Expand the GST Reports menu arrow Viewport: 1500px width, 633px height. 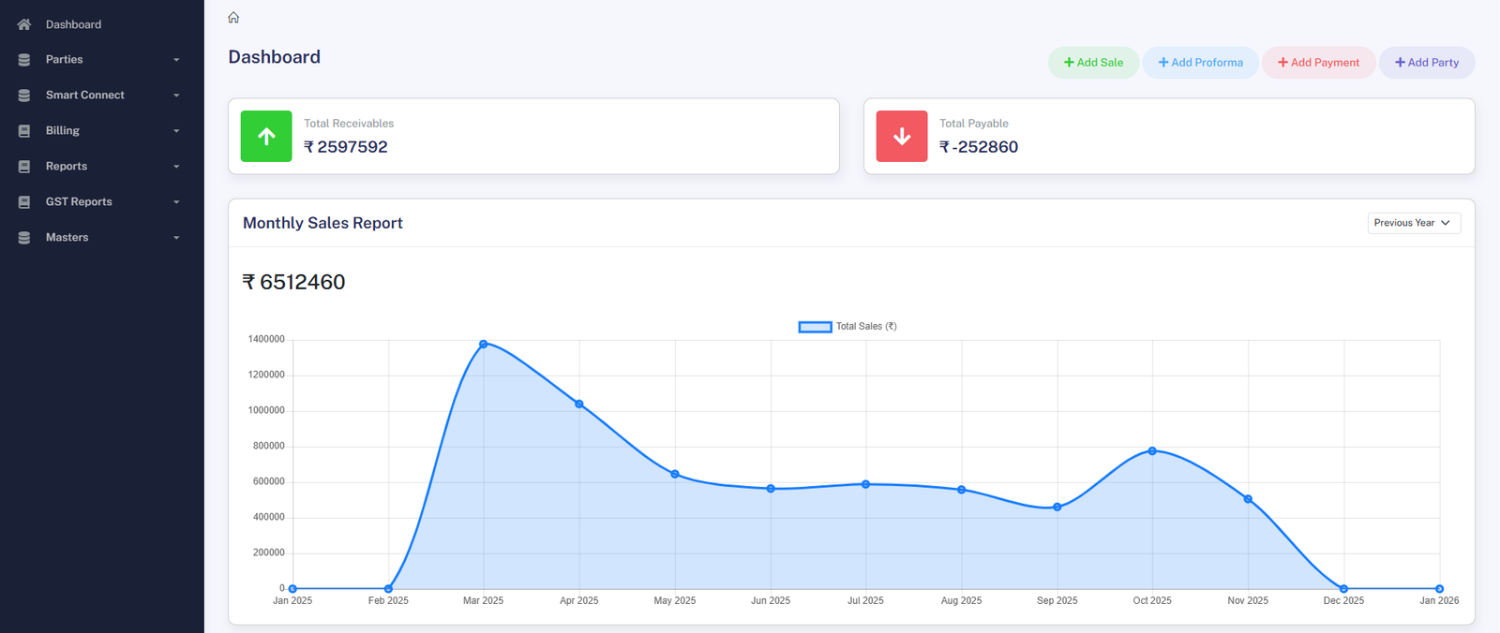click(x=176, y=202)
